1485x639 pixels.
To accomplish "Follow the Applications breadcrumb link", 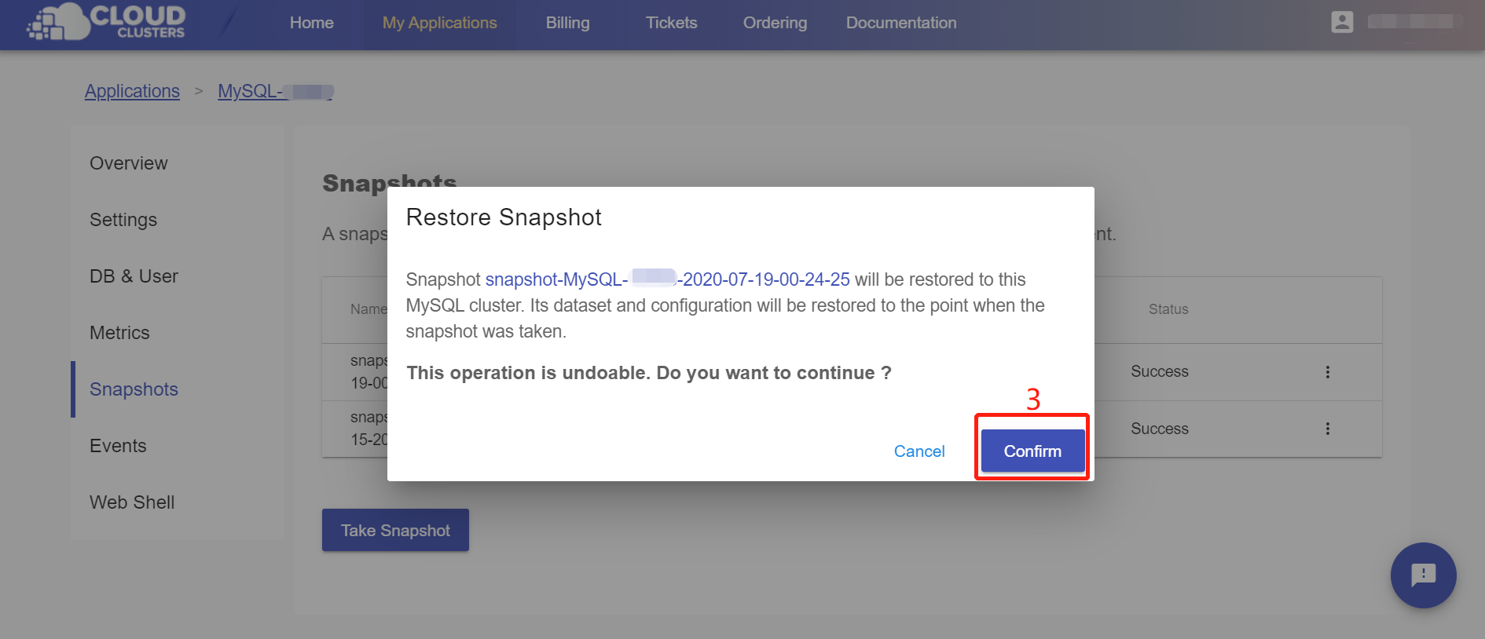I will tap(132, 91).
